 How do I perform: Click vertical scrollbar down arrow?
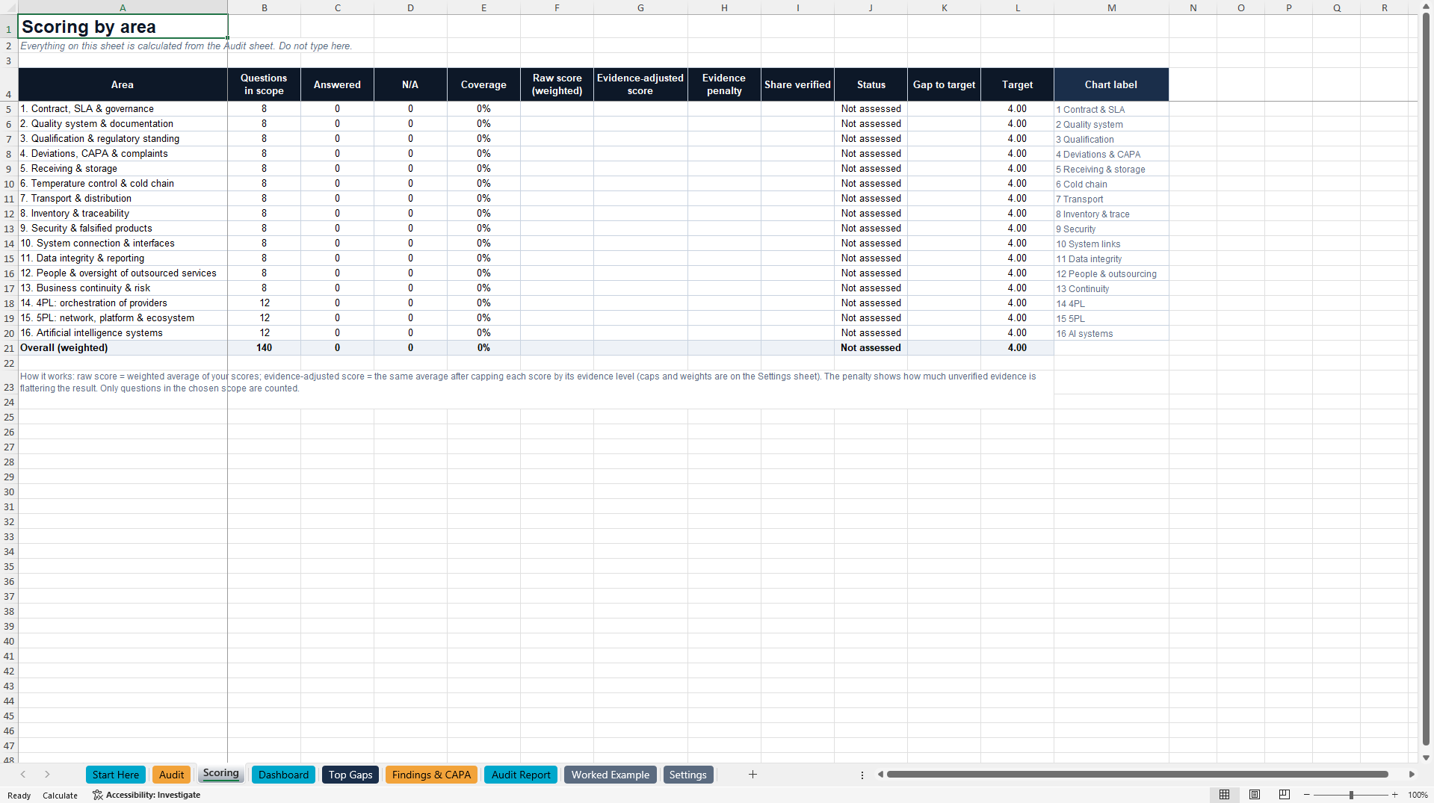point(1426,757)
